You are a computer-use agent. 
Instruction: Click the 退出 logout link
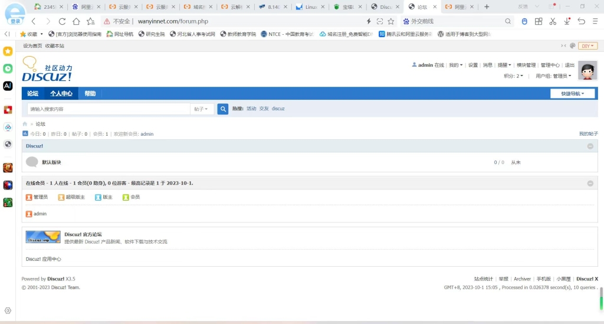(x=570, y=65)
